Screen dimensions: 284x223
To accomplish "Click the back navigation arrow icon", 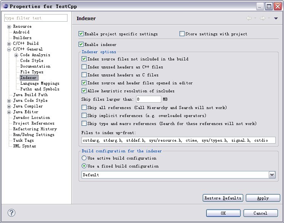I will tap(249, 18).
